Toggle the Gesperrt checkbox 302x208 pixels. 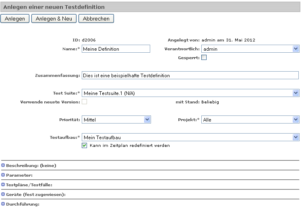204,58
